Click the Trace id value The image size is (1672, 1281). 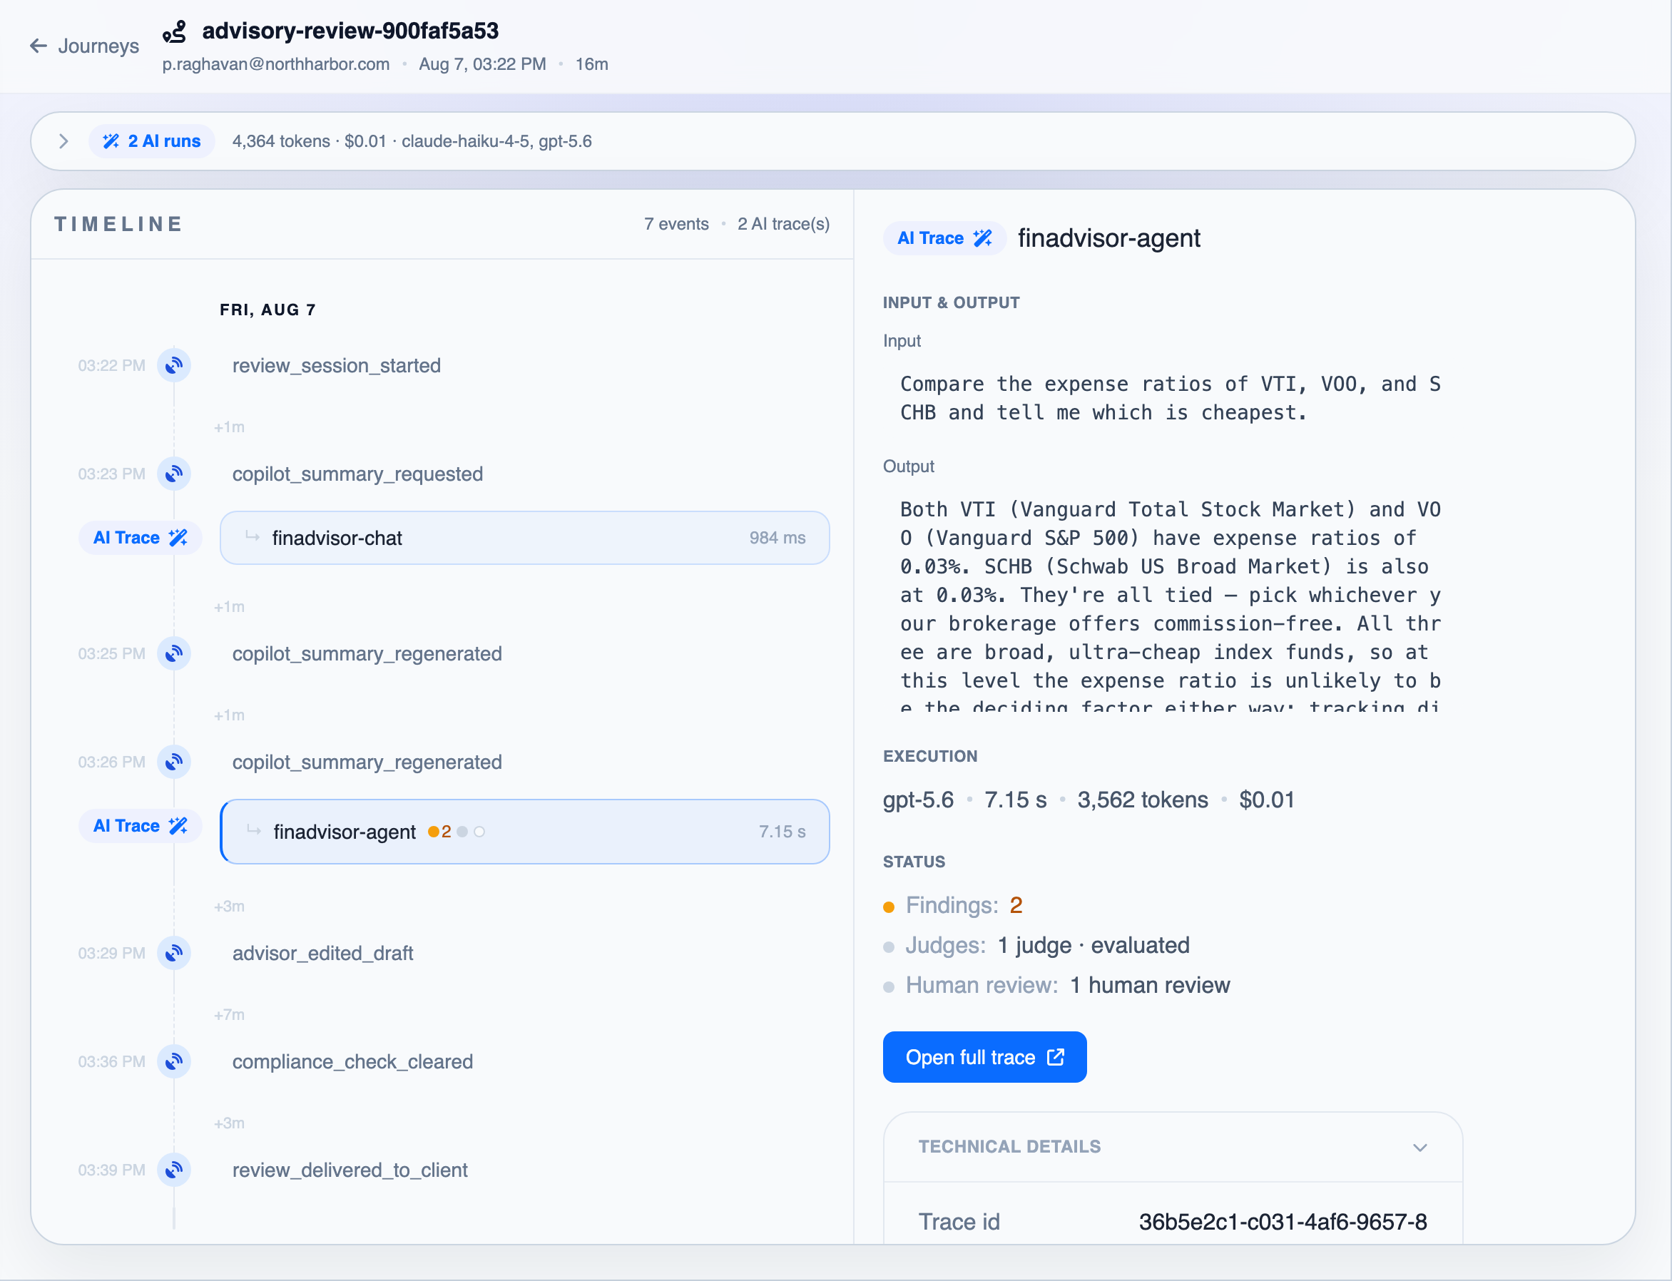pos(1283,1222)
